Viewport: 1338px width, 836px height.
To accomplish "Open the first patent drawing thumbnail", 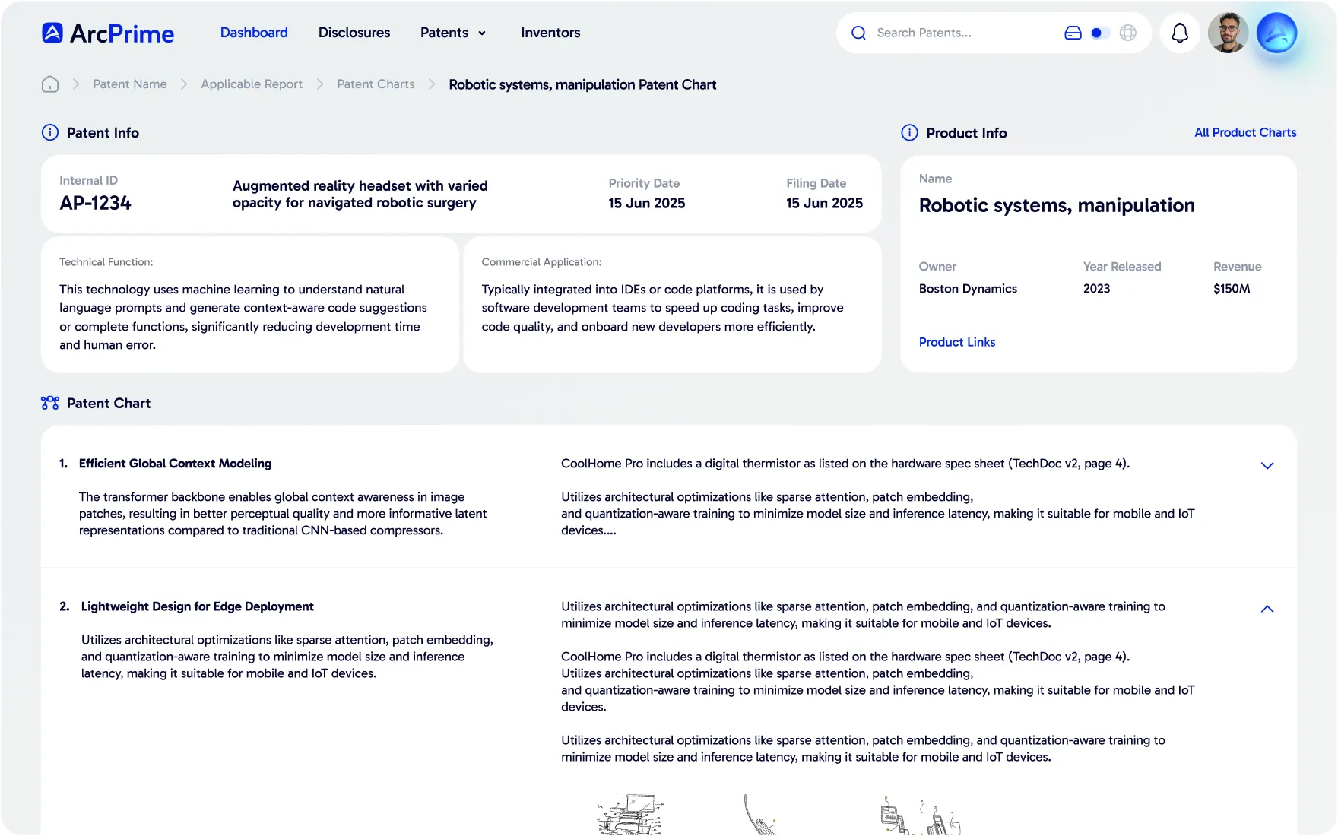I will 630,815.
